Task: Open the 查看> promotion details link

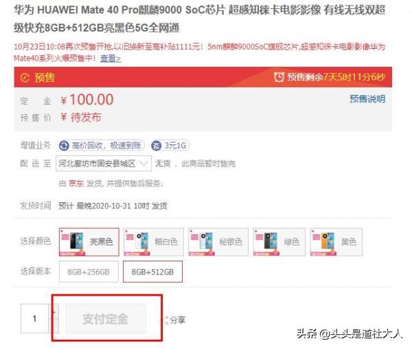Action: point(111,58)
